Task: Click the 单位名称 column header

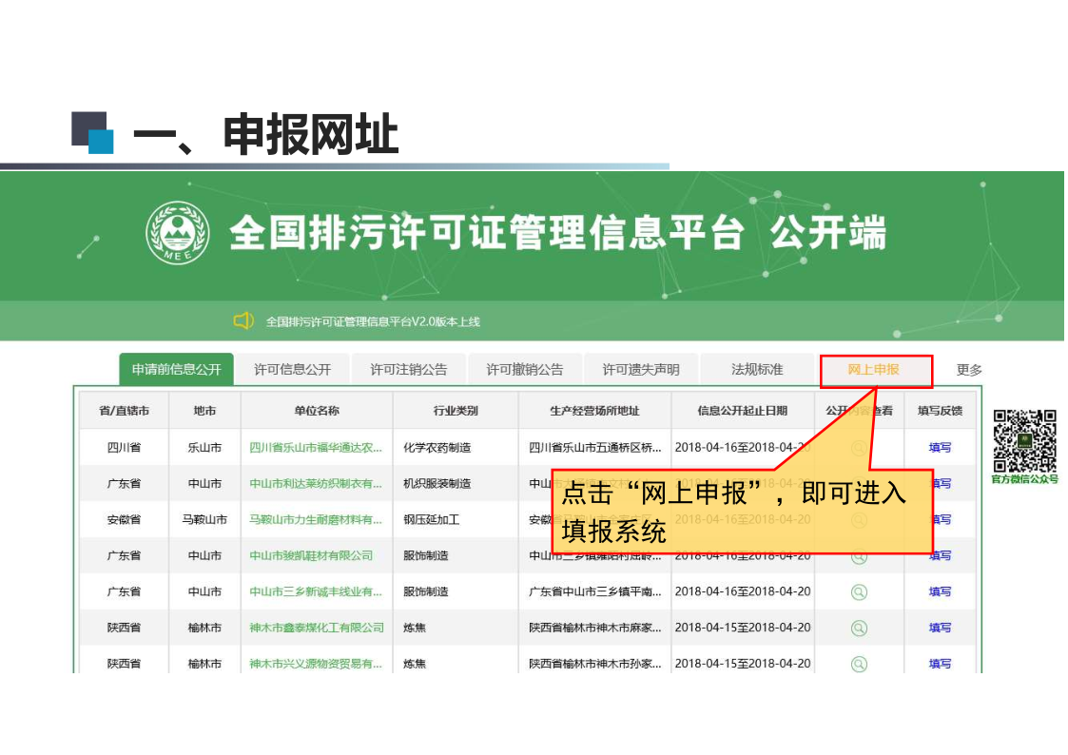Action: pyautogui.click(x=317, y=411)
